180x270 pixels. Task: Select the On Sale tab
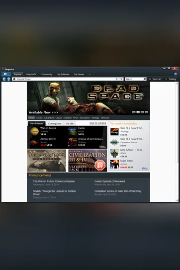[x=70, y=123]
